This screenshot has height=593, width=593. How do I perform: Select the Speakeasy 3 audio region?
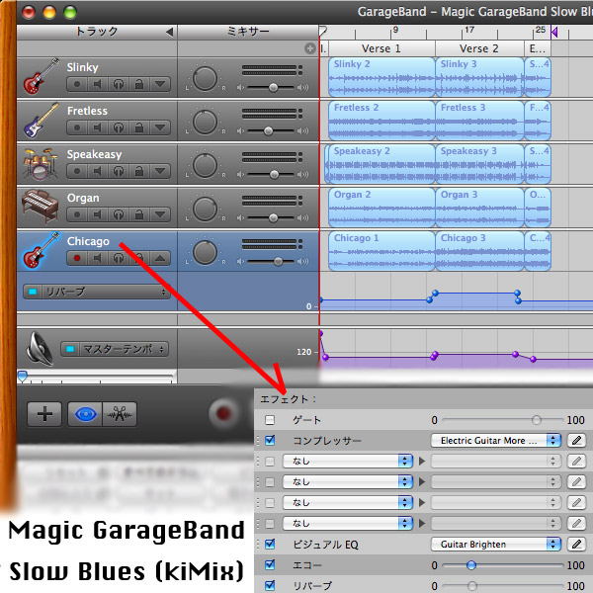[x=480, y=164]
